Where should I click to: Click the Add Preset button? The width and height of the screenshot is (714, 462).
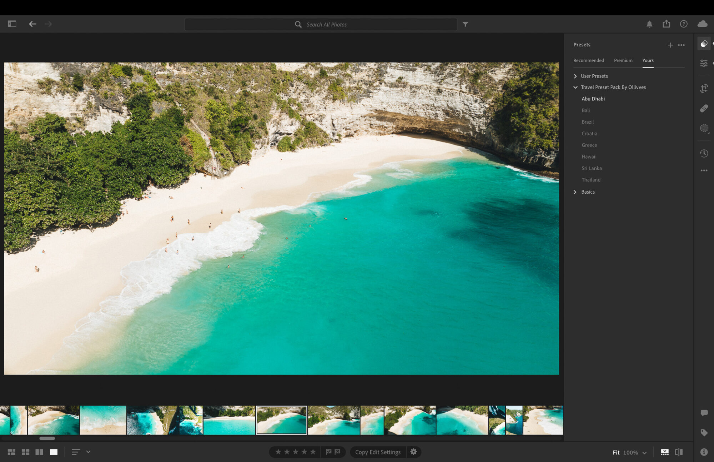point(670,45)
